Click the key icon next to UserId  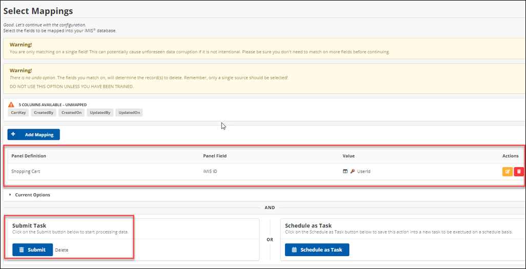click(x=352, y=171)
